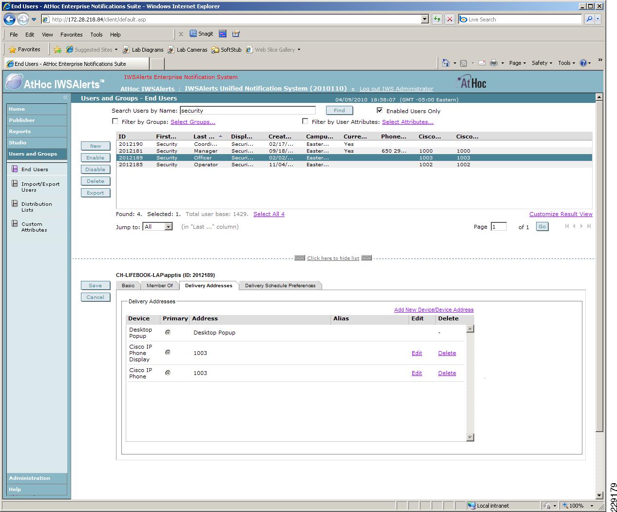Refresh the current page

pyautogui.click(x=437, y=20)
